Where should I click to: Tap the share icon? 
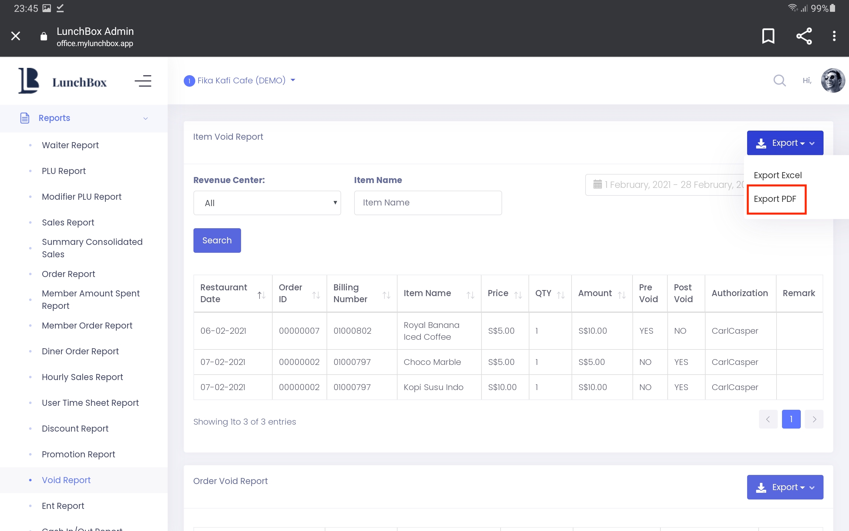pos(804,36)
